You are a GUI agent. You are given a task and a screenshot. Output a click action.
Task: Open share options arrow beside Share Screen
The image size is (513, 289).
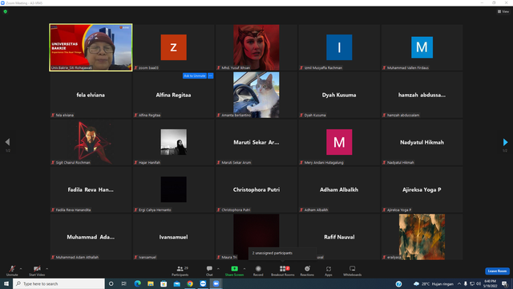[x=244, y=269]
